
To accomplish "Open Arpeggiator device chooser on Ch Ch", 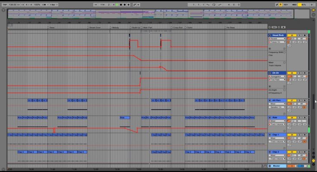I will coord(276,76).
